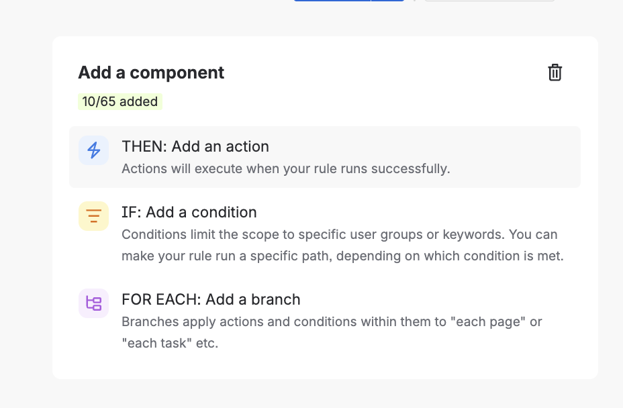
Task: Choose "IF: Add a condition" title
Action: [x=189, y=212]
